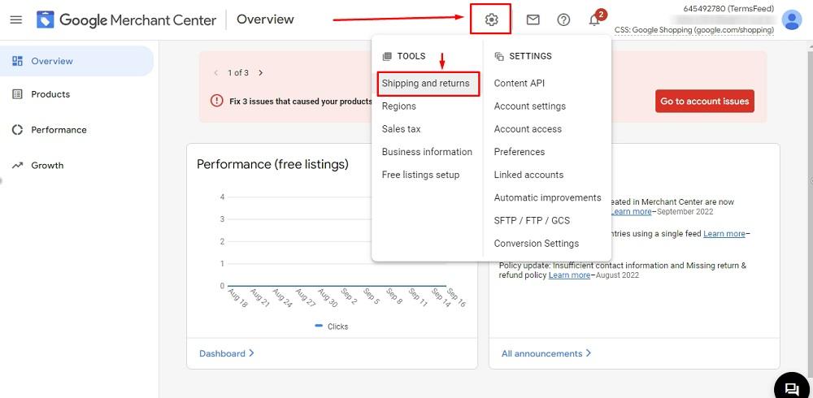Select Overview in the sidebar

(76, 61)
